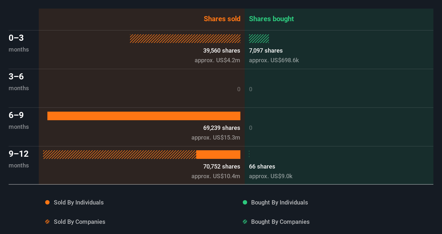Click the bought zero value in 3–6 months row
The height and width of the screenshot is (234, 442).
[251, 89]
